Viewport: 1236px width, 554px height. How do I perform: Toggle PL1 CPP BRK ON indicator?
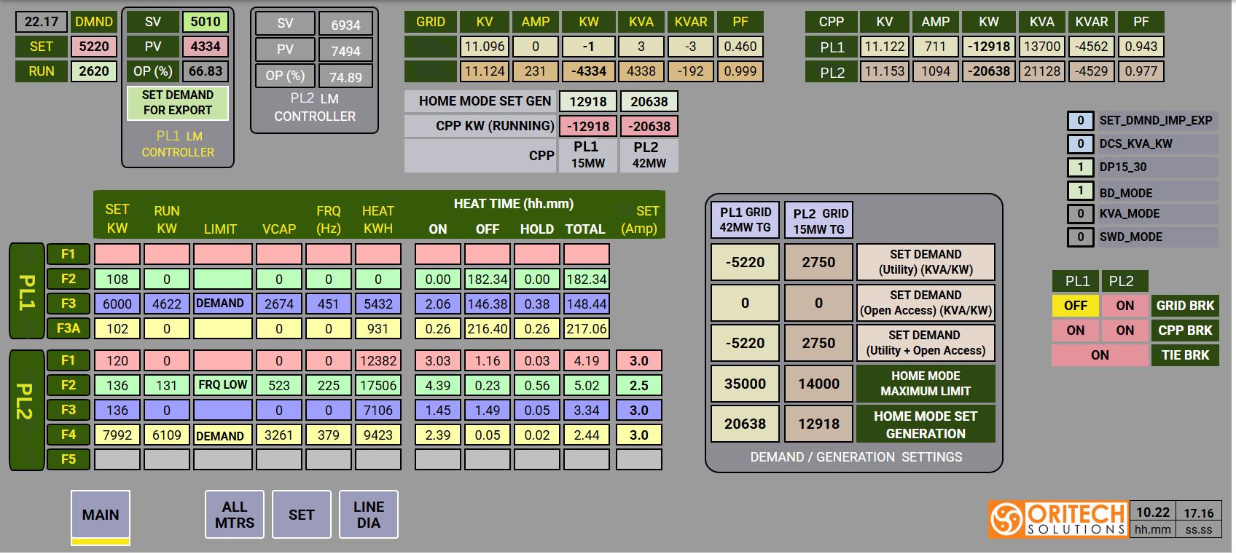coord(1075,331)
